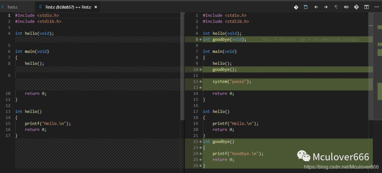The height and width of the screenshot is (173, 382).
Task: Click line number 22 in the right gutter
Action: [196, 142]
